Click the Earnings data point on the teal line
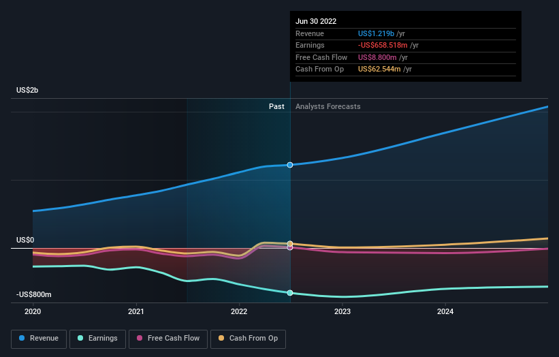 [x=290, y=293]
